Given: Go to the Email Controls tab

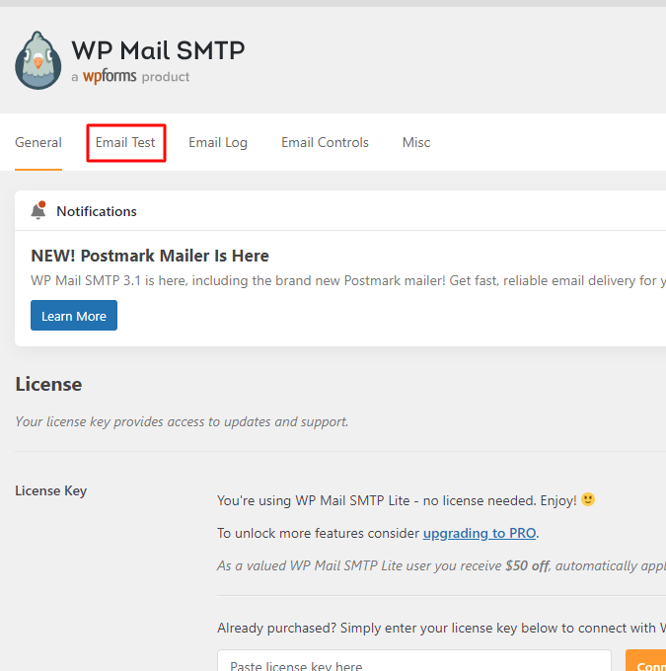Looking at the screenshot, I should pyautogui.click(x=325, y=142).
